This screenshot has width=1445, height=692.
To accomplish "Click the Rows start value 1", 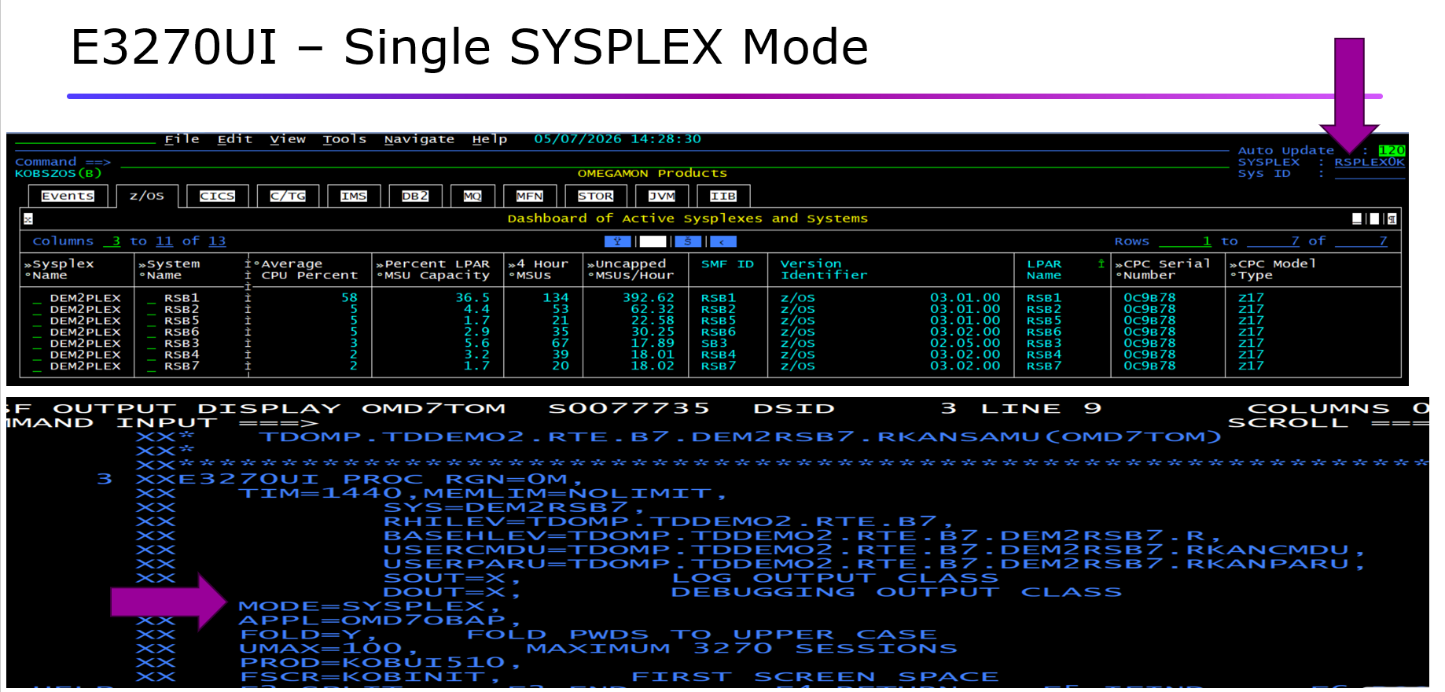I will point(1186,241).
